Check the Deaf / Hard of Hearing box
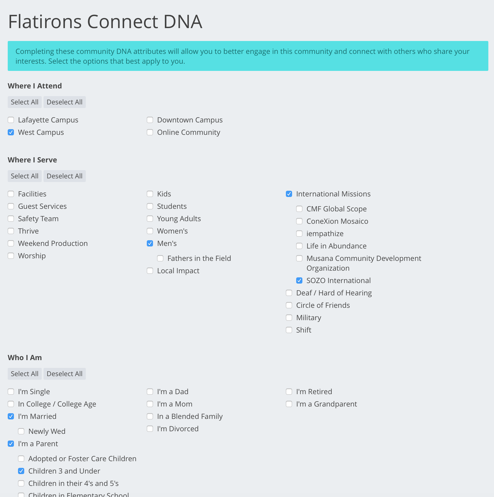The height and width of the screenshot is (497, 494). [289, 293]
